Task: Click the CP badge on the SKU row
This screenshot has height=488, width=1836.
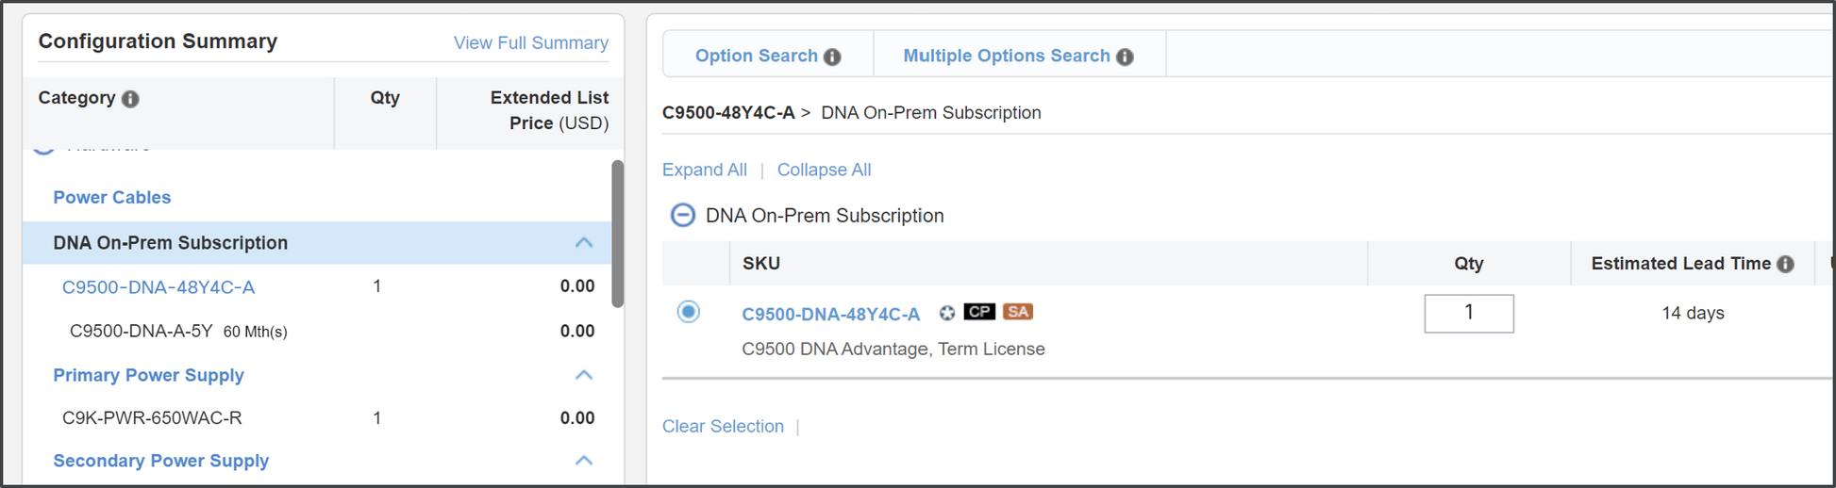Action: [x=979, y=312]
